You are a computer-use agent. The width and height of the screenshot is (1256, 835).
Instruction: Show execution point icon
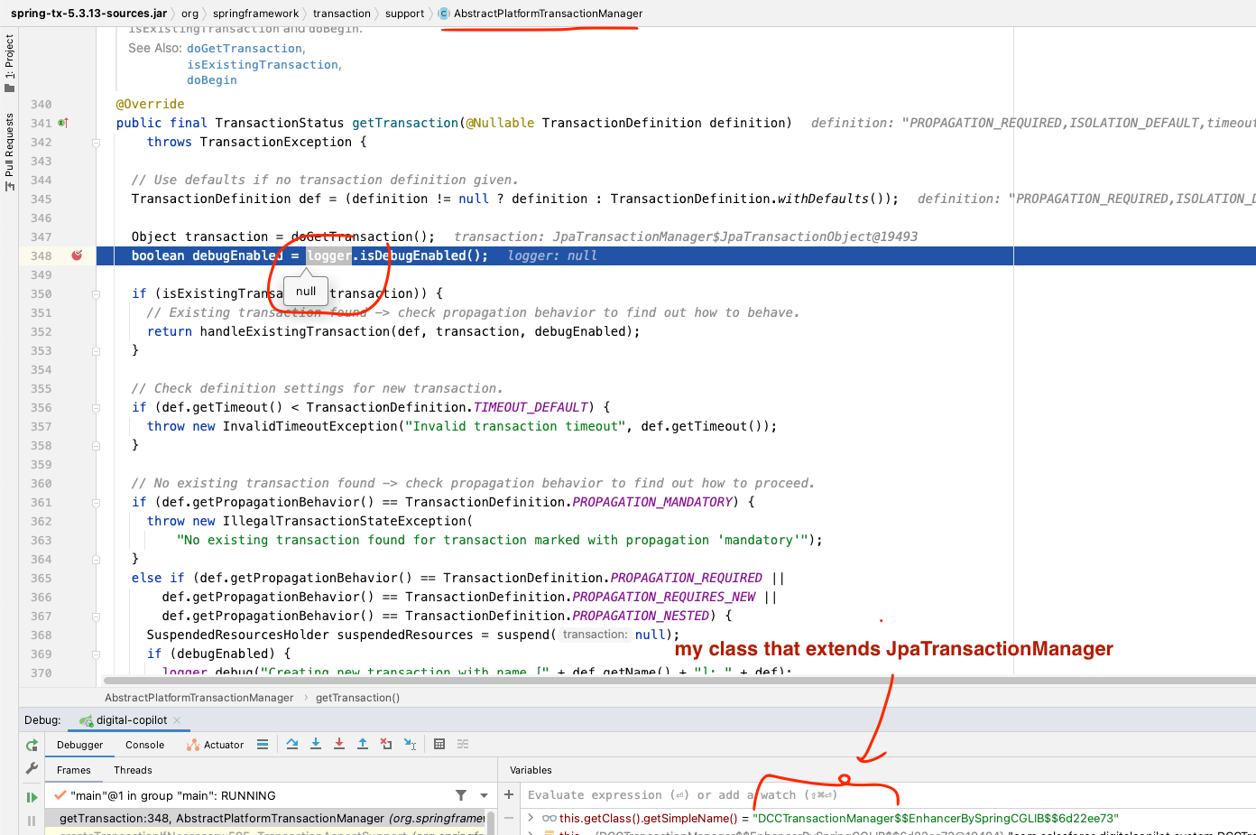[263, 745]
